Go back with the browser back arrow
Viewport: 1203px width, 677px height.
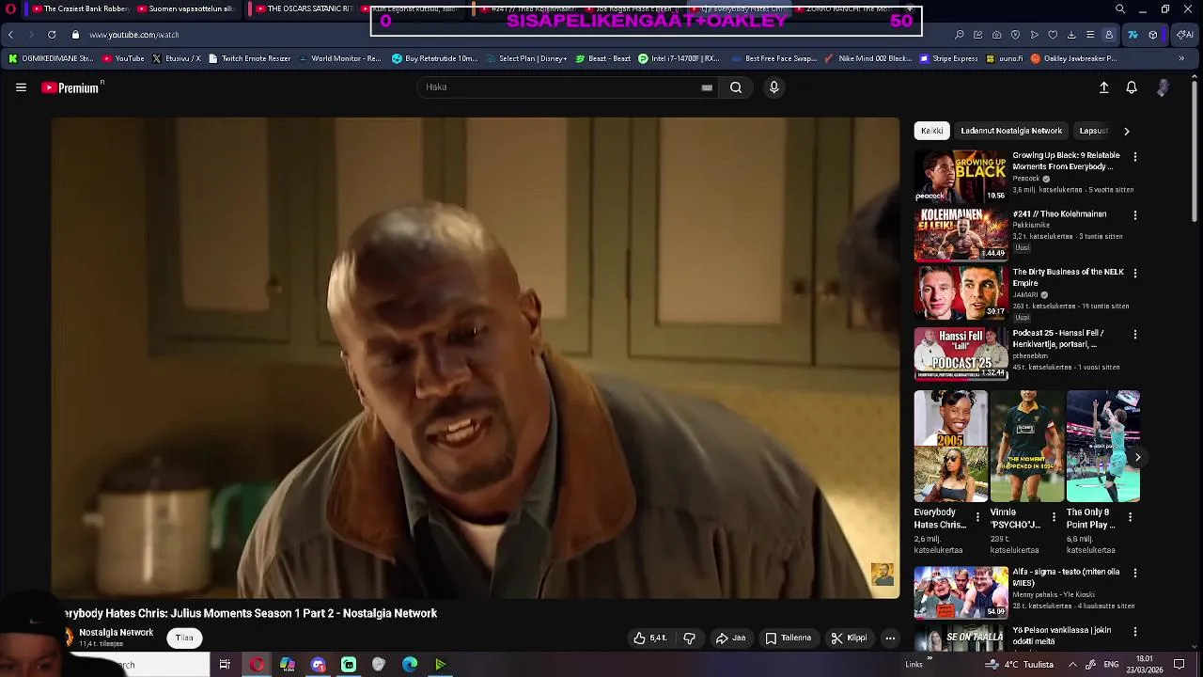[10, 35]
